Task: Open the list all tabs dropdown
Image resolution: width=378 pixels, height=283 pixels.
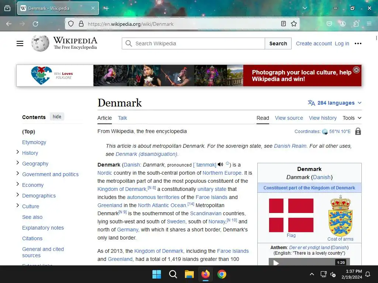Action: pos(305,8)
